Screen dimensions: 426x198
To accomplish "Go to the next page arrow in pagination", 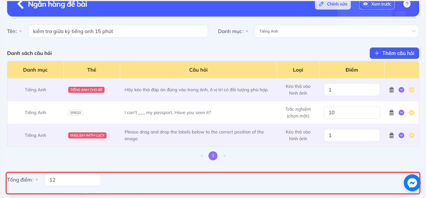I will point(224,156).
